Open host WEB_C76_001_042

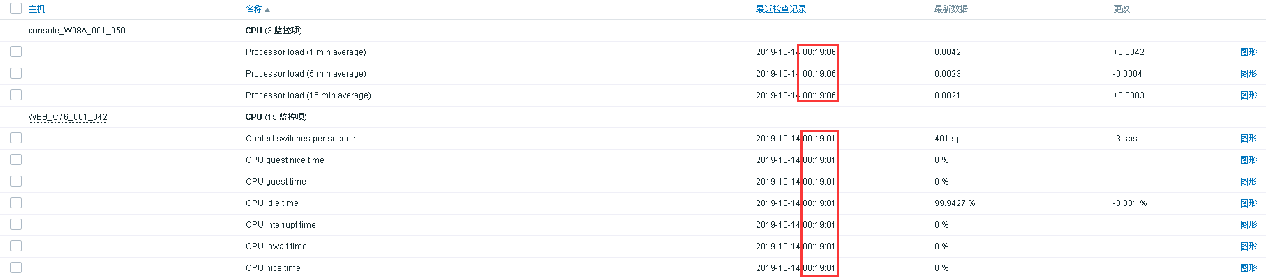[x=68, y=117]
